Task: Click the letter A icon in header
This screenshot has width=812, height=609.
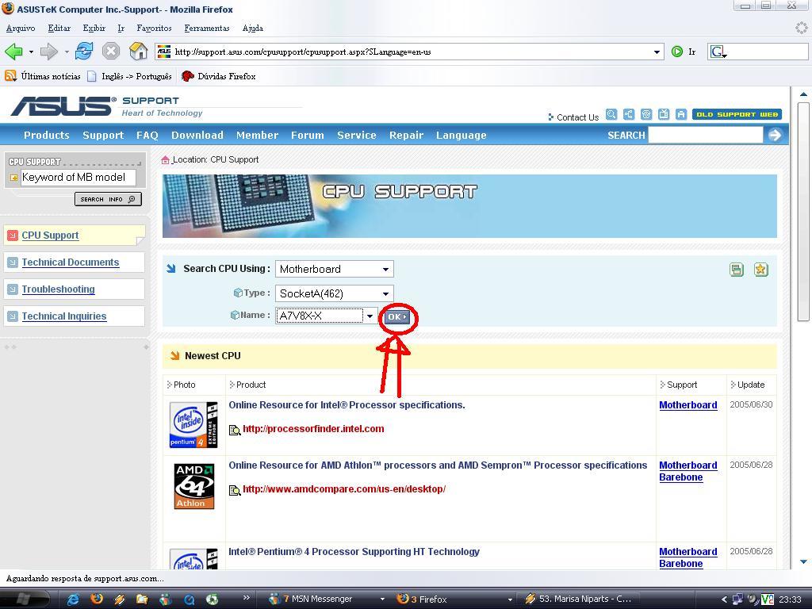Action: tap(681, 114)
